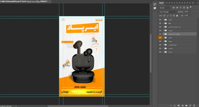Filter layers by pixel layers icon
199x107 pixels.
[174, 8]
